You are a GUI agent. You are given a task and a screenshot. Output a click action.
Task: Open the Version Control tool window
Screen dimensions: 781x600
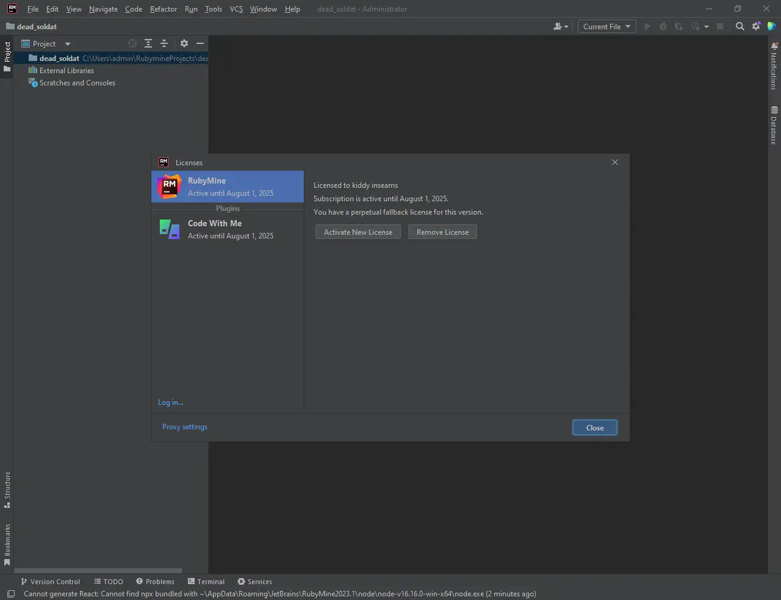pos(50,581)
